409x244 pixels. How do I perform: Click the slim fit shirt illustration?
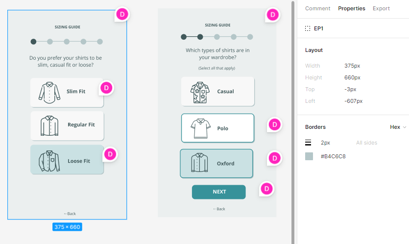[49, 93]
